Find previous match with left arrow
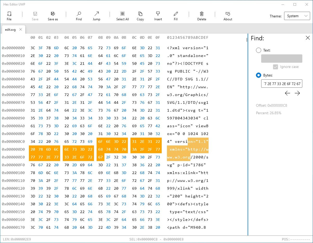 coord(287,93)
